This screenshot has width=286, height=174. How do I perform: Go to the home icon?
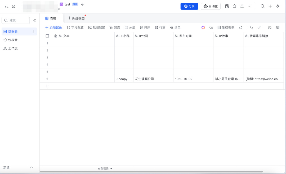tap(14, 6)
